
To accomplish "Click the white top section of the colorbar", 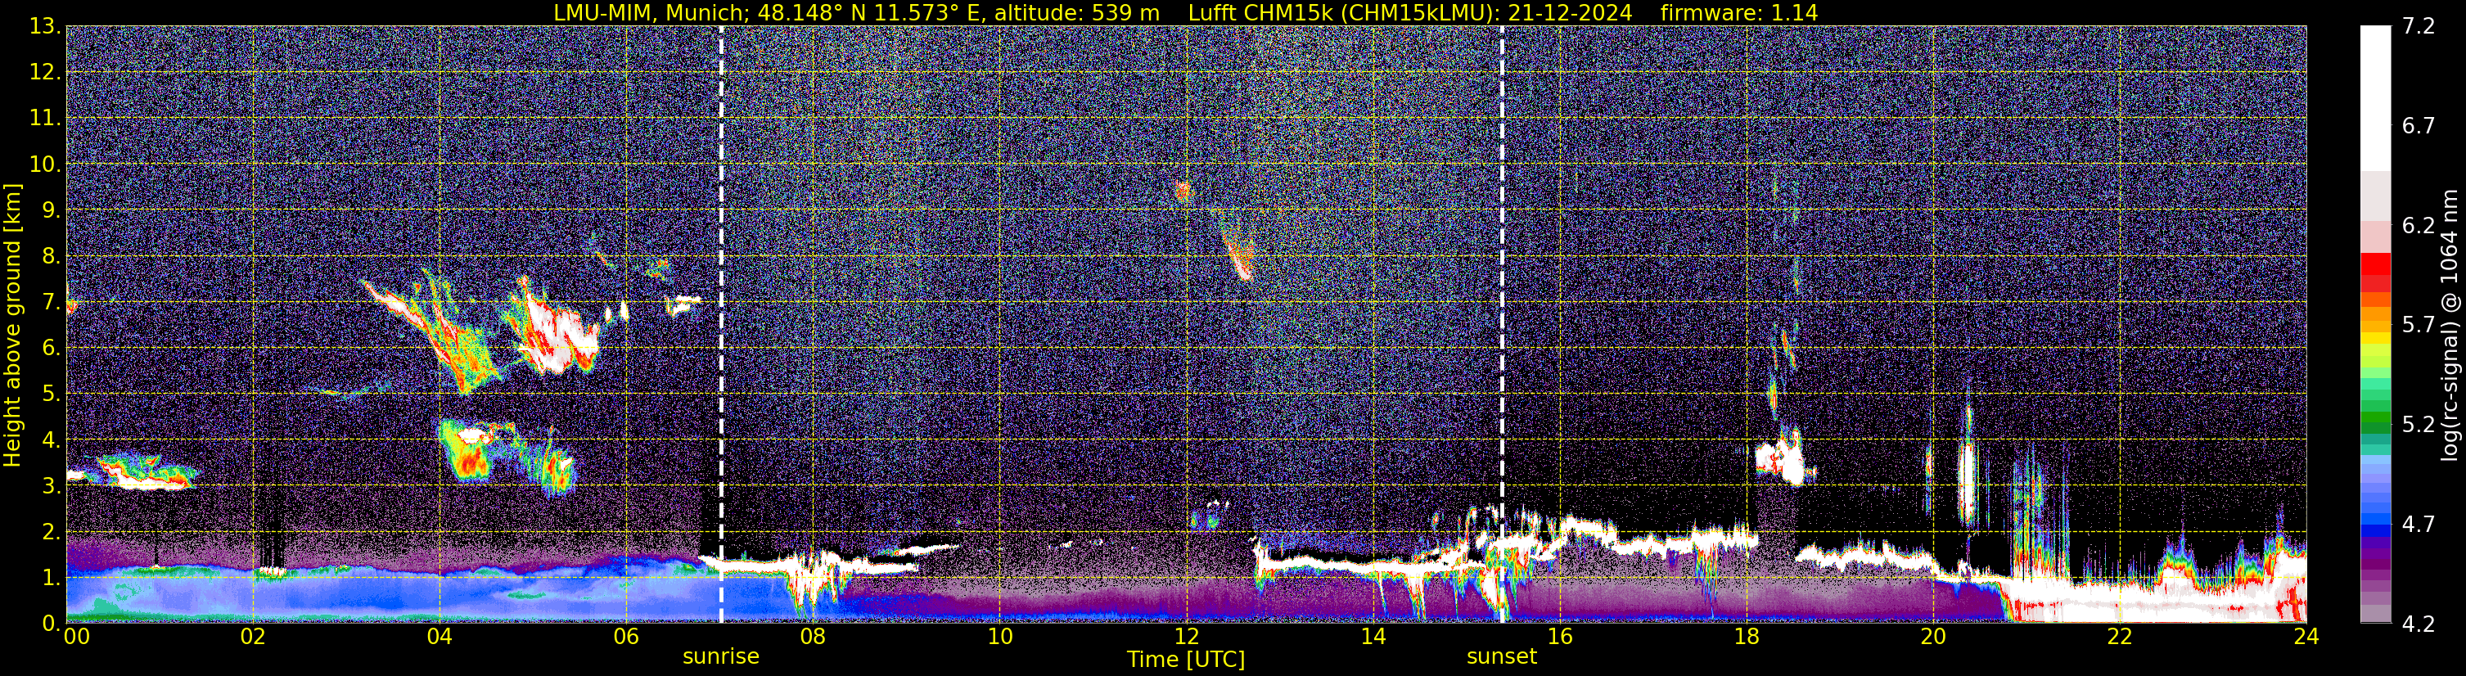I will (x=2375, y=99).
